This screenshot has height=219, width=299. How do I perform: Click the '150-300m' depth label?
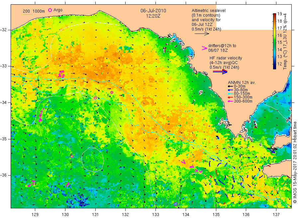coord(243,97)
